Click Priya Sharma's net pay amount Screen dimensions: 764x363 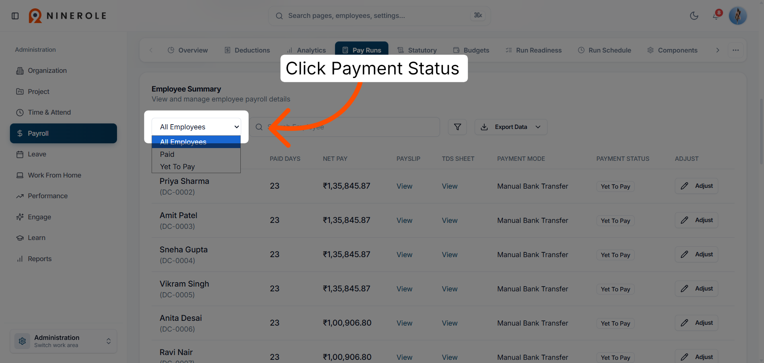pyautogui.click(x=347, y=186)
